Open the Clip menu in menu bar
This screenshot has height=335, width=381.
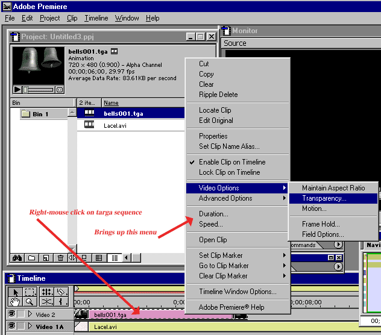72,18
